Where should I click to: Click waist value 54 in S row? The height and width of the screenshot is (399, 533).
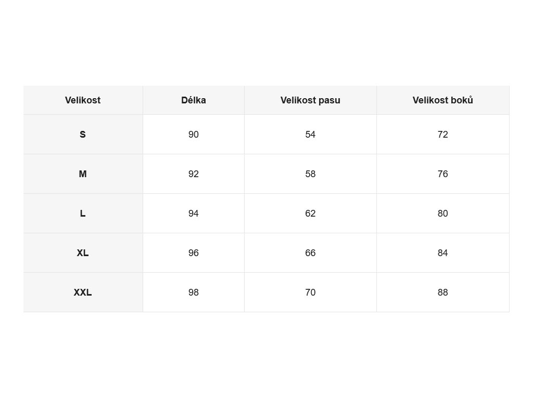point(310,135)
